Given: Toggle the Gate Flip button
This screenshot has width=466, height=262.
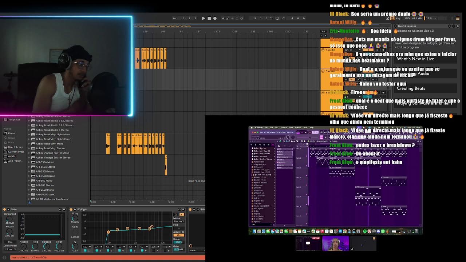Looking at the screenshot, I should (10, 242).
